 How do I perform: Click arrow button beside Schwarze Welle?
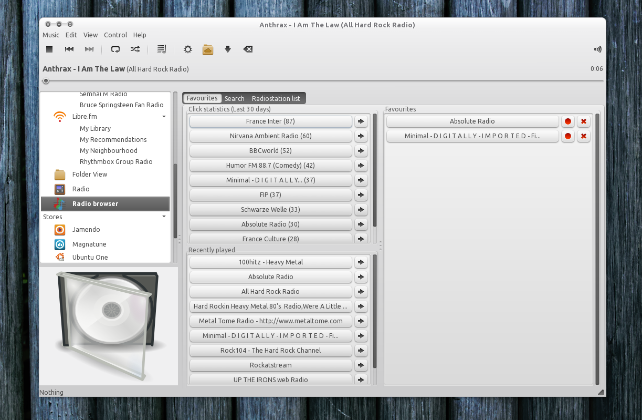(361, 210)
